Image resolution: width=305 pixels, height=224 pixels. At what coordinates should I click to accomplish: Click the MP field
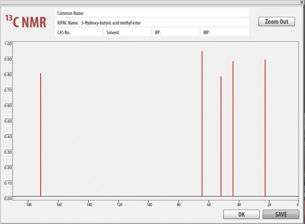[225, 32]
